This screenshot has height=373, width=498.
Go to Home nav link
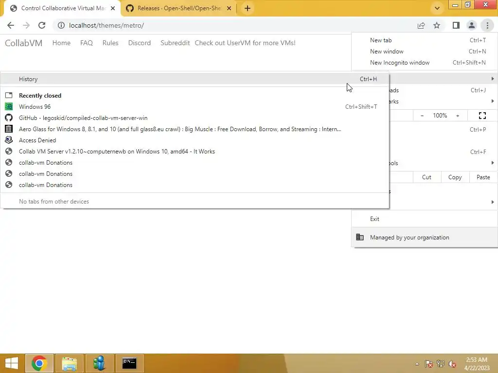61,43
